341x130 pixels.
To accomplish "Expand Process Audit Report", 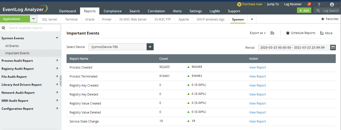I will (57, 60).
